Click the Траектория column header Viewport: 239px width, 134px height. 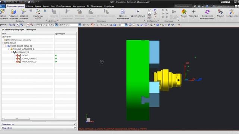65,33
